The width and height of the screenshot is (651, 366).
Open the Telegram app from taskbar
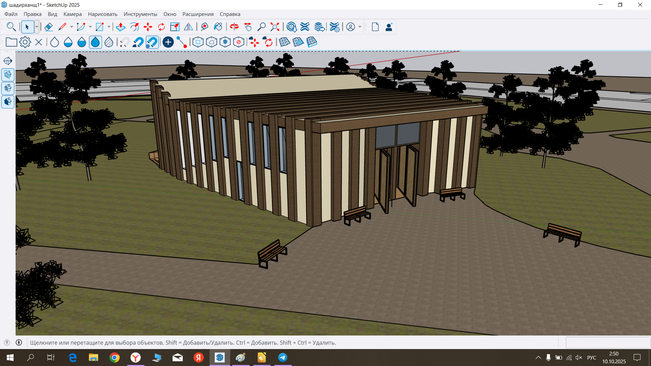click(x=282, y=358)
